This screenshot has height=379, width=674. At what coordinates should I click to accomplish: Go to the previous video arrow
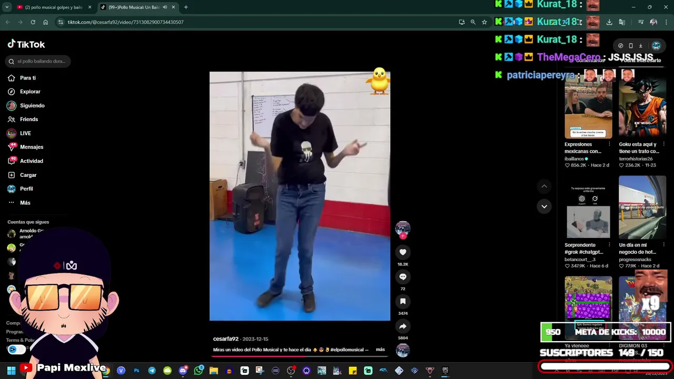pos(544,186)
